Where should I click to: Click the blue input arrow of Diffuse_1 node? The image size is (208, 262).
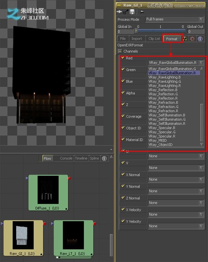(x=27, y=178)
